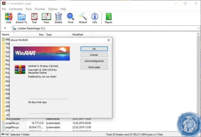Viewport: 201px width, 137px height.
Task: Click the WinRAR 5.70 beta 2 version text
Action: click(x=43, y=66)
